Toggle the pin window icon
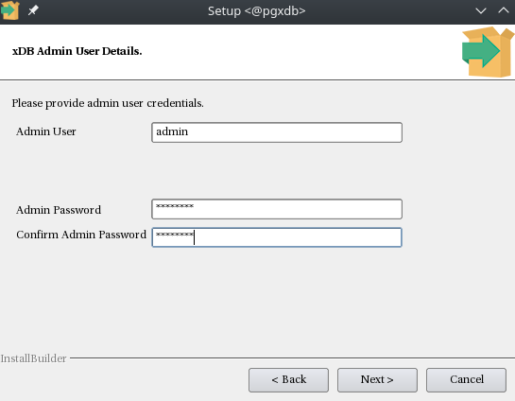515x401 pixels. click(x=33, y=10)
